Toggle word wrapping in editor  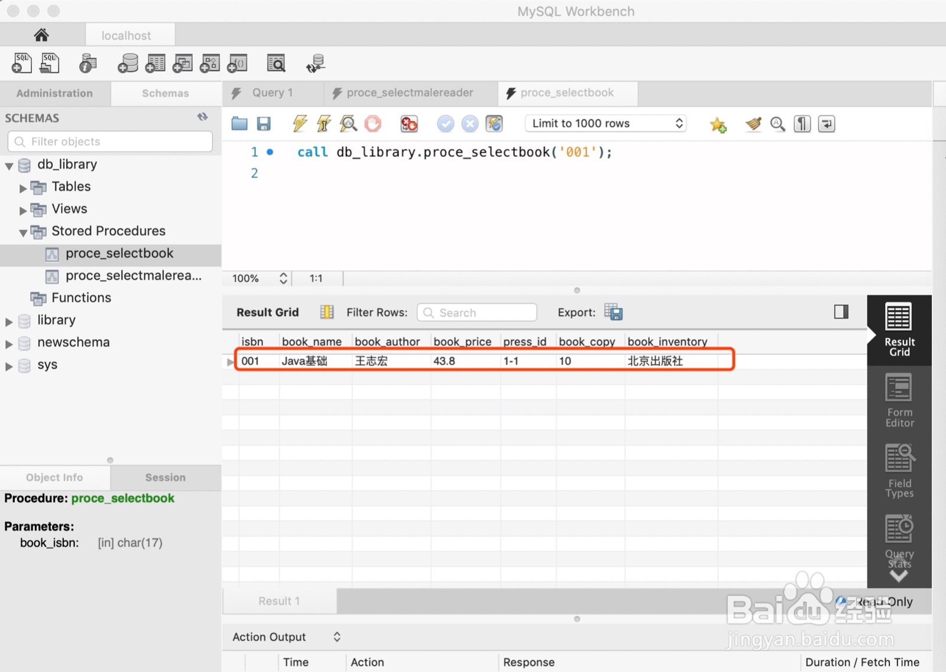[x=827, y=124]
